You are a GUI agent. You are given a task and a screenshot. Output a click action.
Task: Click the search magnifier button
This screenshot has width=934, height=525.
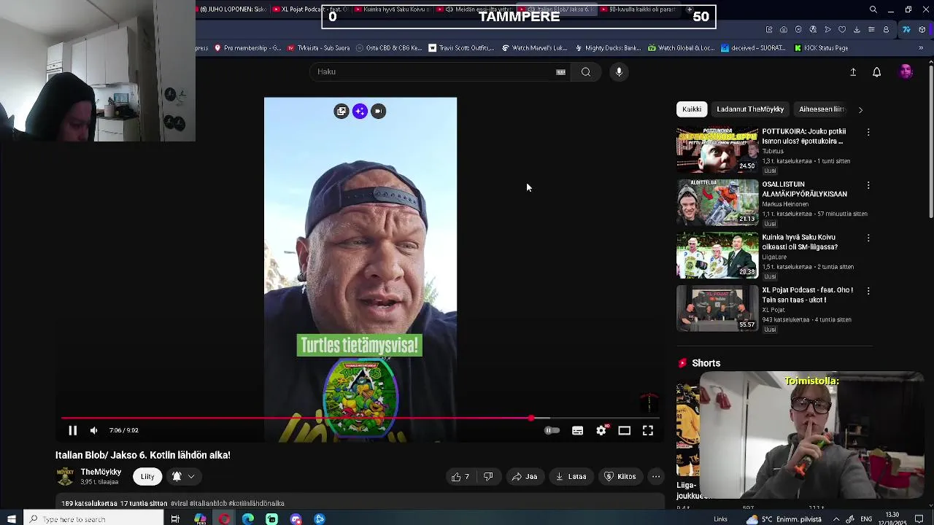click(x=586, y=71)
